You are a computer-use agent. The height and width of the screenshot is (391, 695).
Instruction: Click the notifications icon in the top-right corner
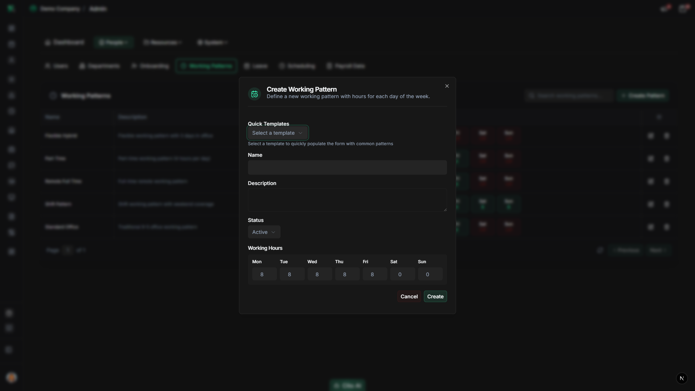pyautogui.click(x=665, y=8)
